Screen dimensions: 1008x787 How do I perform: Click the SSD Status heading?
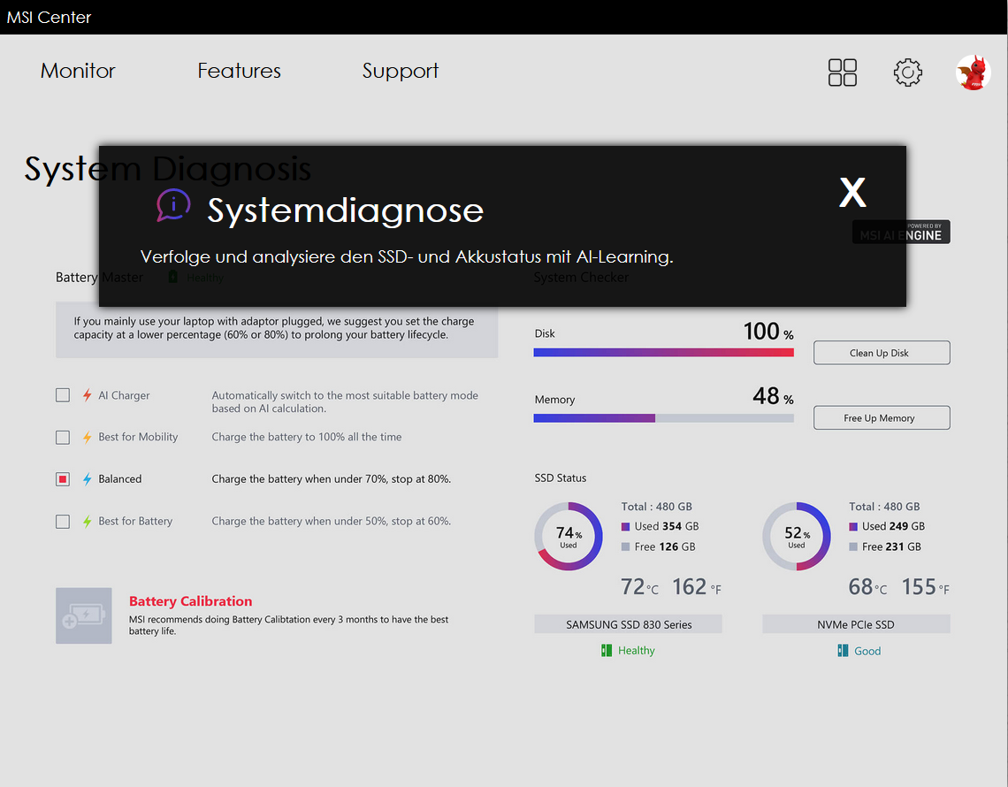(x=561, y=478)
